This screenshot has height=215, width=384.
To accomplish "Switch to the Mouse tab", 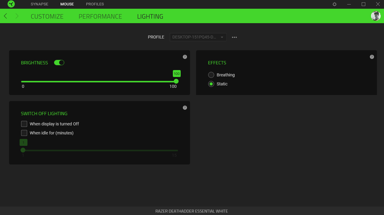I will [67, 4].
